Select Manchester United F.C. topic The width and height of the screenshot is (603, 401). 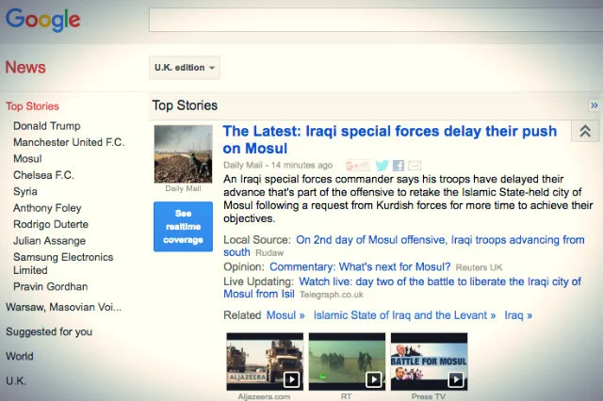pyautogui.click(x=69, y=142)
